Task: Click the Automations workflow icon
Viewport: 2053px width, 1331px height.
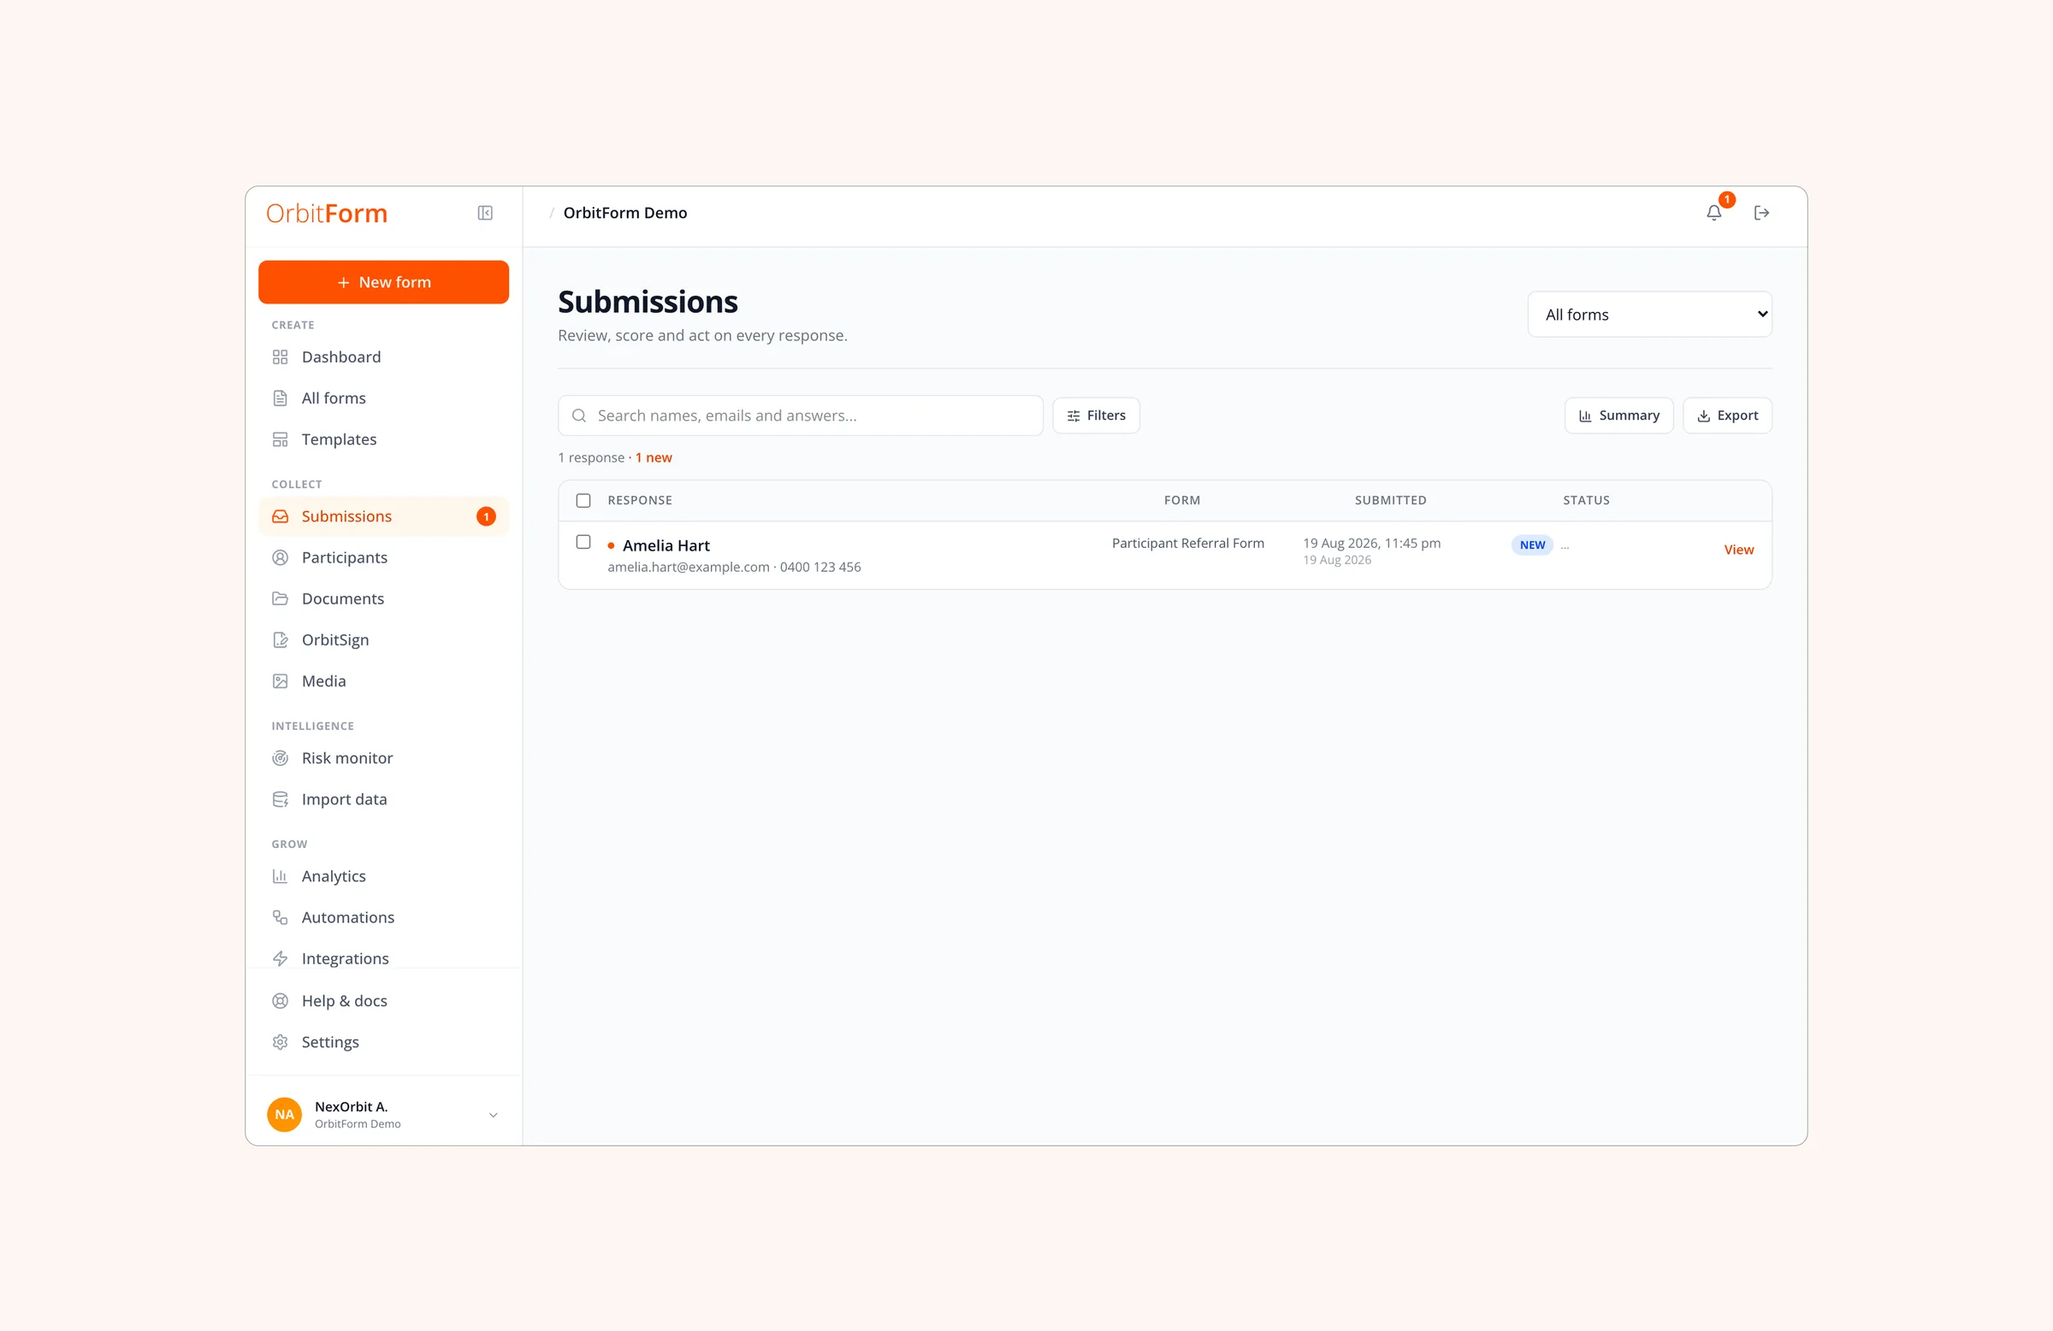Action: point(281,918)
